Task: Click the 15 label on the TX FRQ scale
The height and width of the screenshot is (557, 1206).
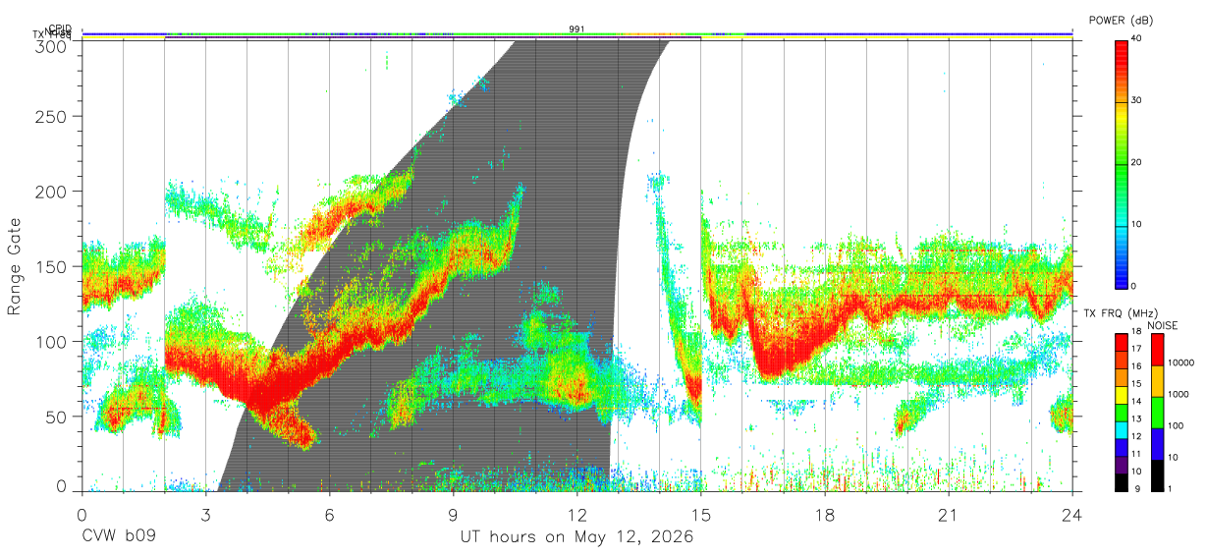Action: 1137,384
